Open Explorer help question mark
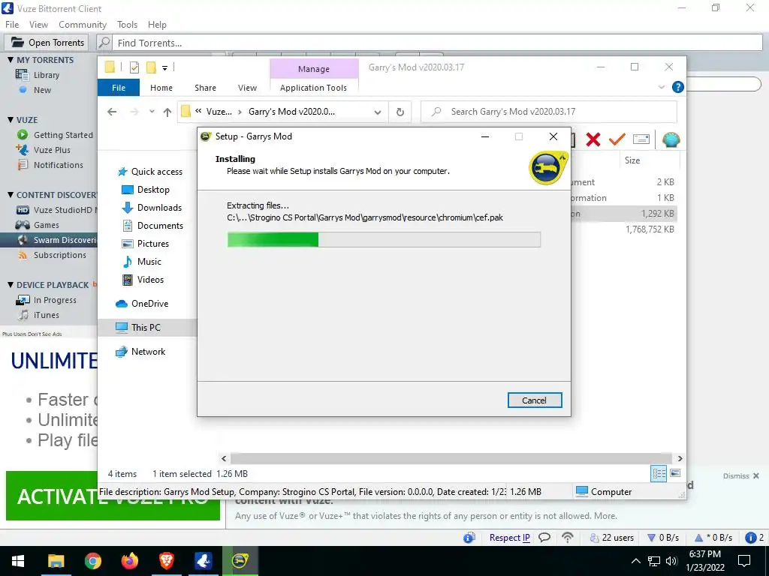The width and height of the screenshot is (769, 576). point(678,87)
